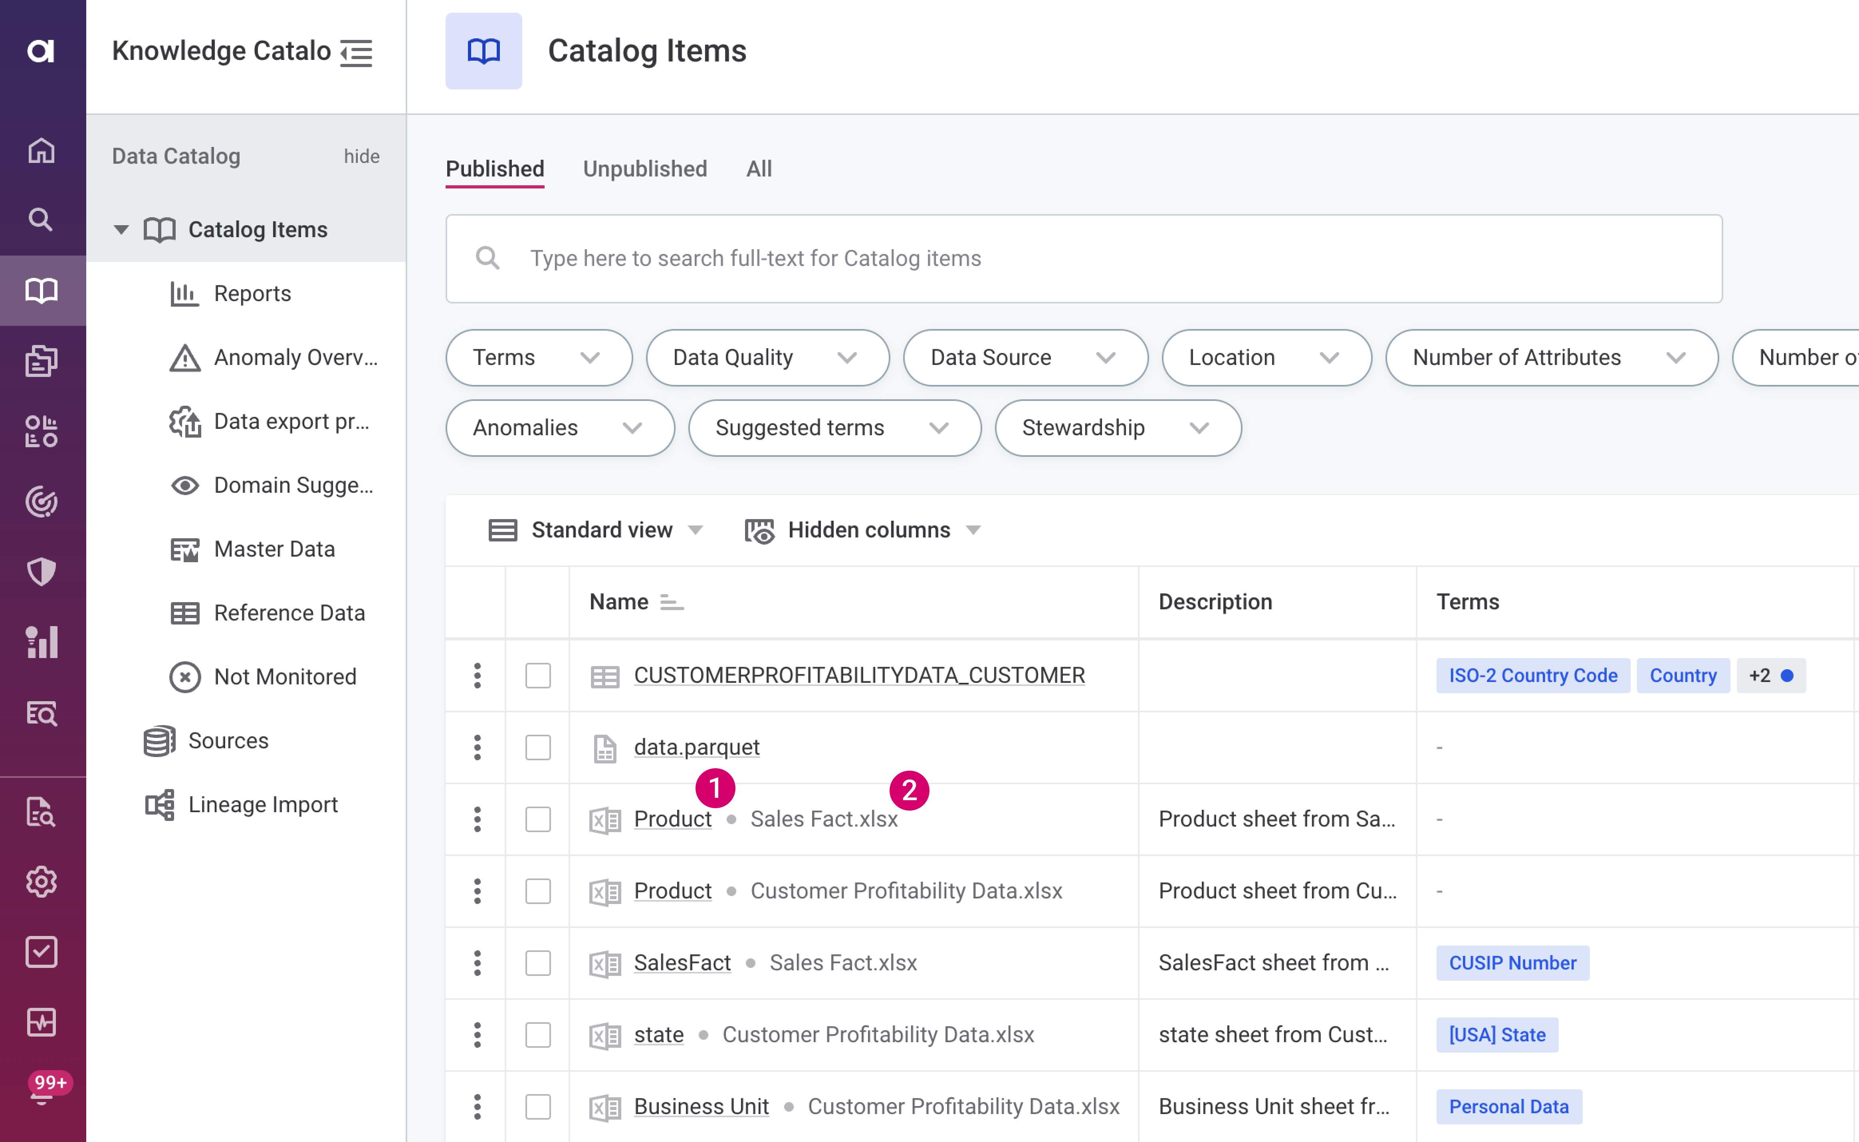Open the bar chart icon in left rail
Viewport: 1859px width, 1142px height.
[x=42, y=642]
